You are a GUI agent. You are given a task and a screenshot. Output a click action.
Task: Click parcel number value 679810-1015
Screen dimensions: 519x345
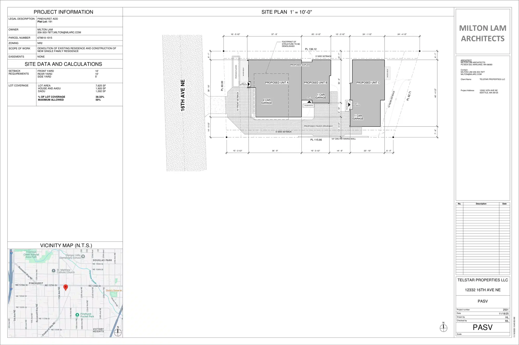(x=45, y=38)
